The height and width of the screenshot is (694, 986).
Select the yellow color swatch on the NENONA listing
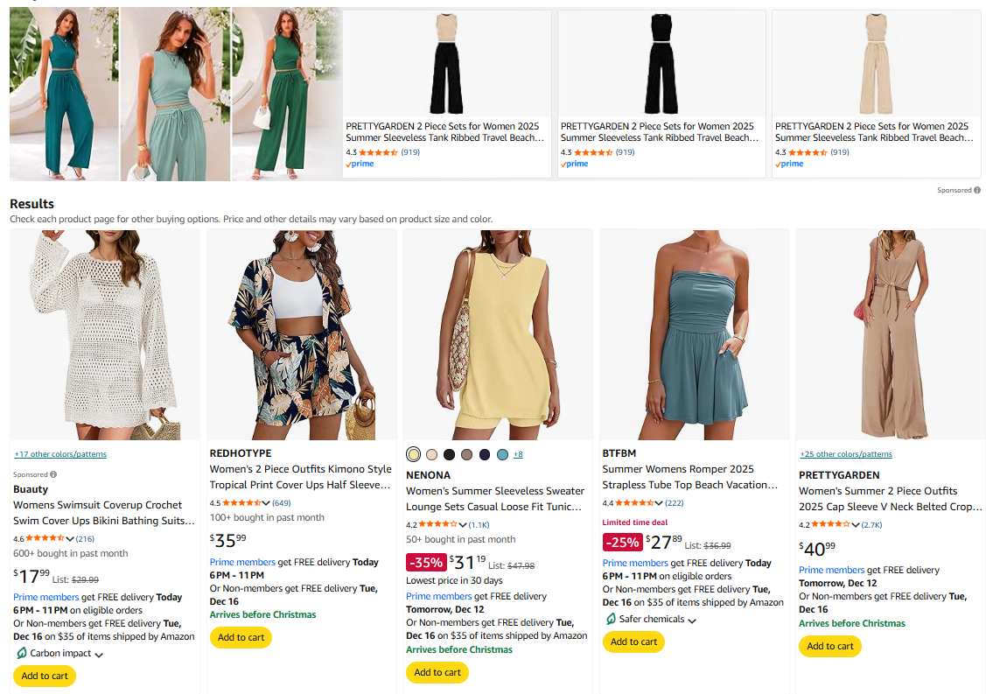coord(413,454)
